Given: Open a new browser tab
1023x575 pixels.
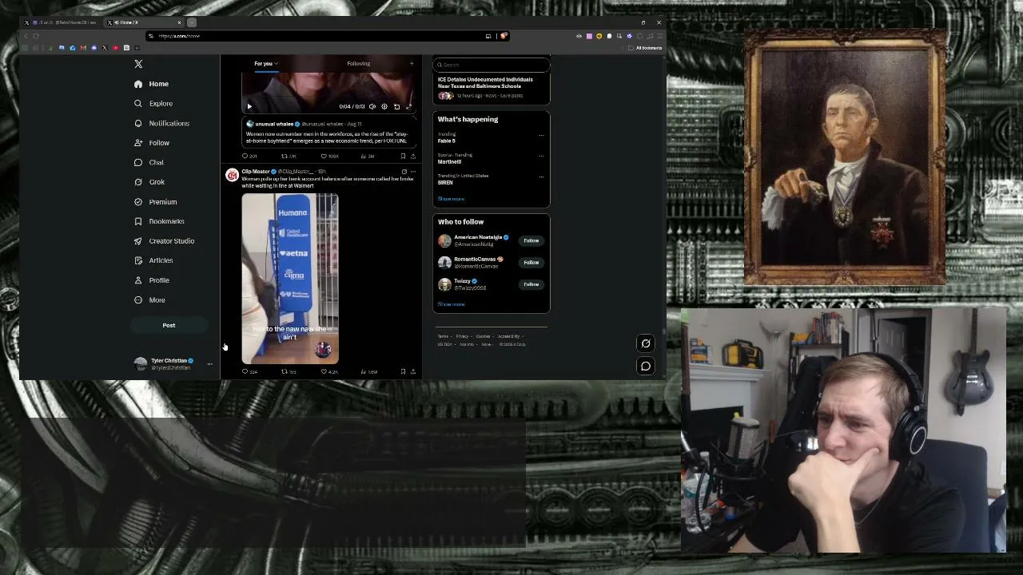Looking at the screenshot, I should coord(192,22).
